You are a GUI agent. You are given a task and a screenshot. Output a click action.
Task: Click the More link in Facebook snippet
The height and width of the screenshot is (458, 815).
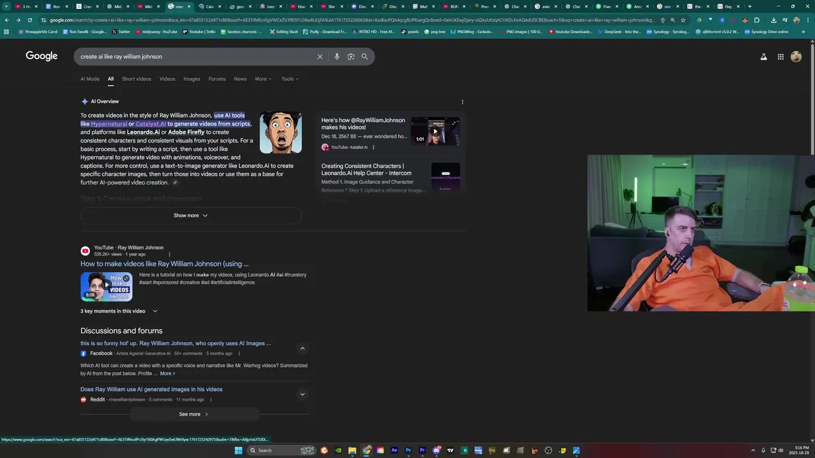(x=167, y=373)
